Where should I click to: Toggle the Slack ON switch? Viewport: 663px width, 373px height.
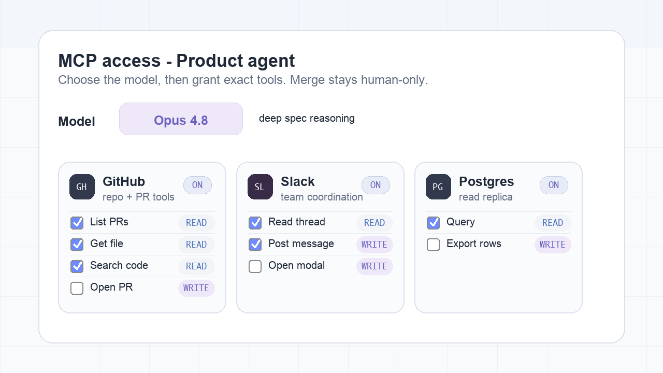point(376,185)
